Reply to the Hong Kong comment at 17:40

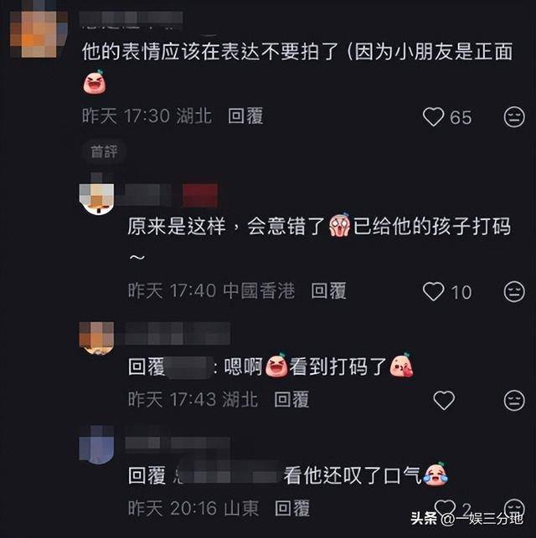[x=328, y=291]
